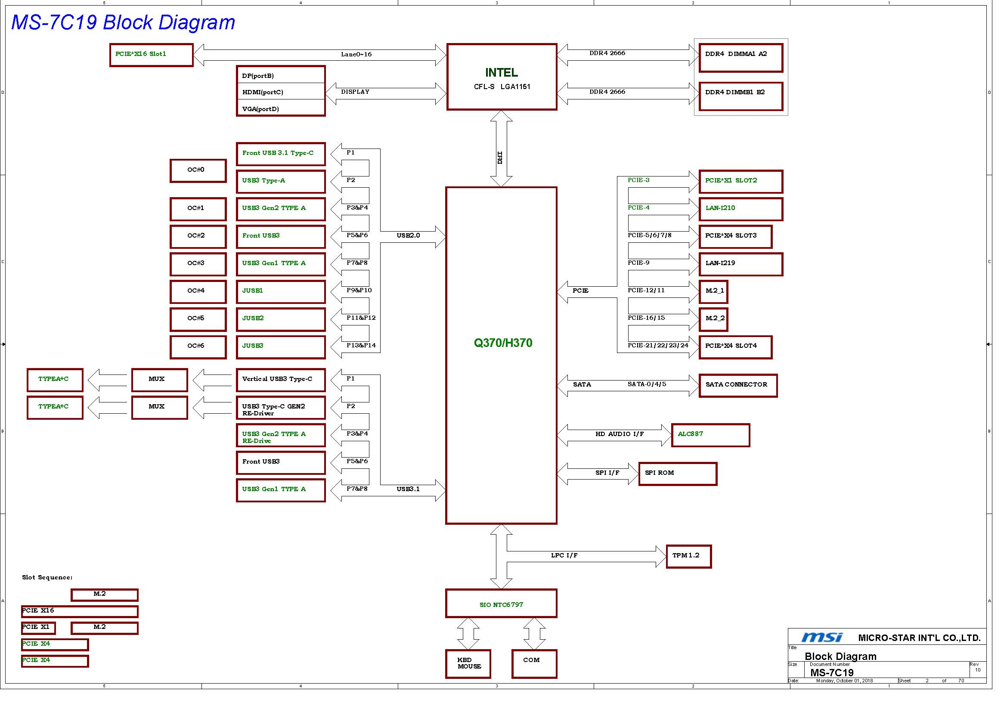
Task: Click the DDR4 DIMMB1 B2 block
Action: coord(741,96)
